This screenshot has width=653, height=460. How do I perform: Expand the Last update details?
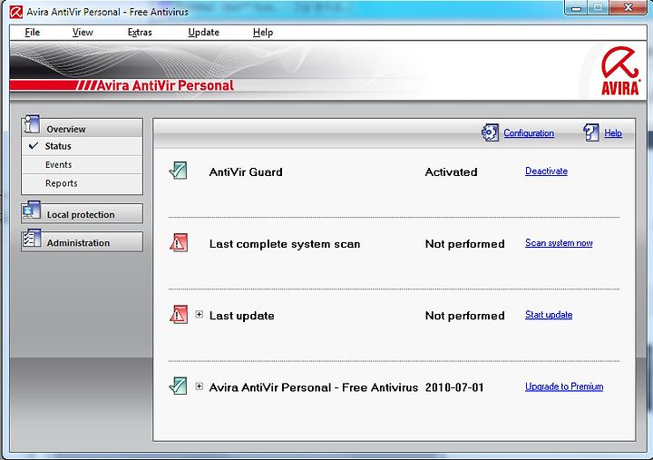click(199, 315)
